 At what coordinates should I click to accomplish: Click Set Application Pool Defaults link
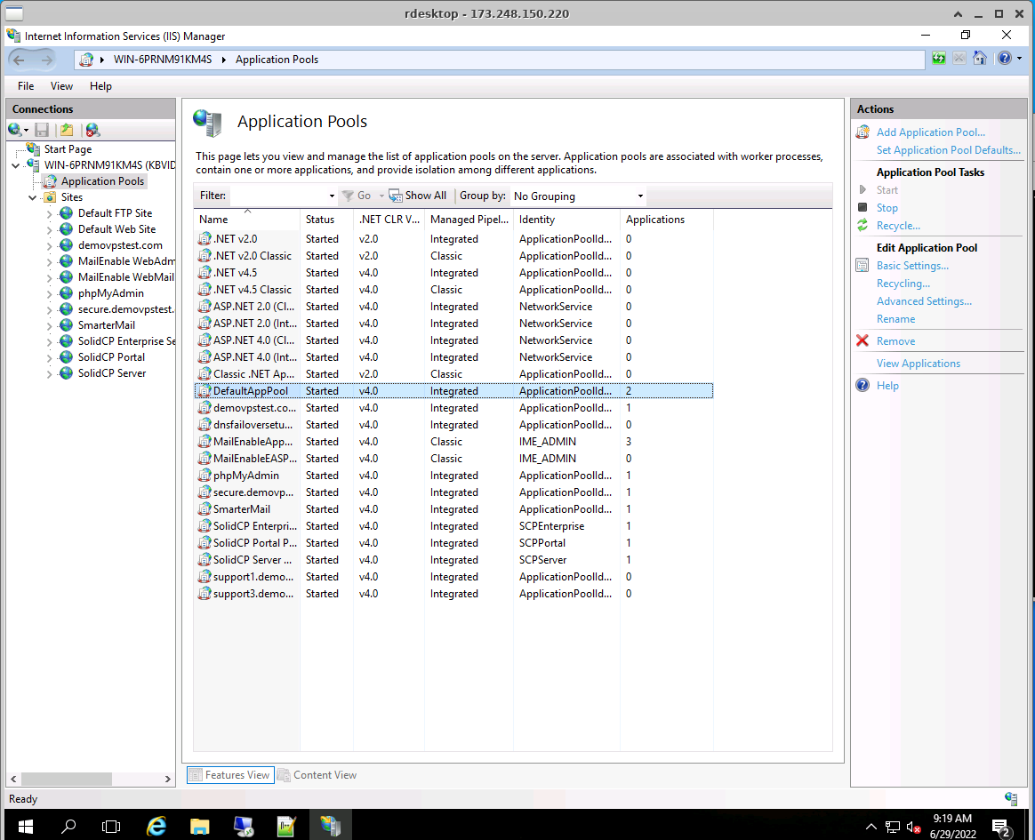coord(948,150)
